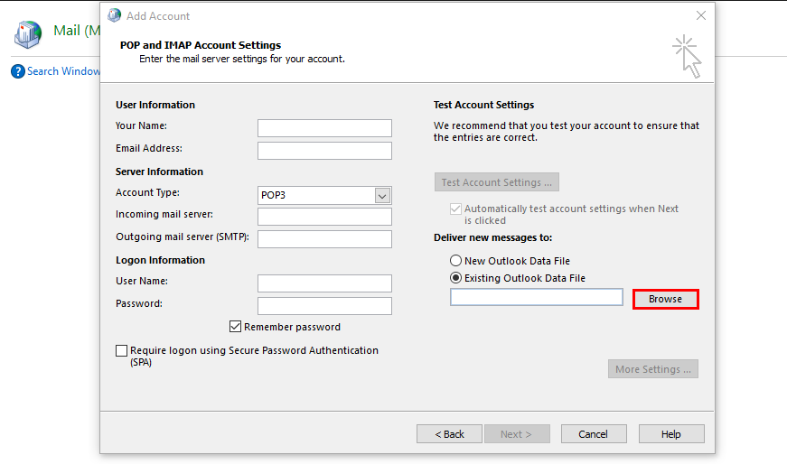Click the Search Windows link behind dialog
The width and height of the screenshot is (787, 464).
[x=63, y=71]
